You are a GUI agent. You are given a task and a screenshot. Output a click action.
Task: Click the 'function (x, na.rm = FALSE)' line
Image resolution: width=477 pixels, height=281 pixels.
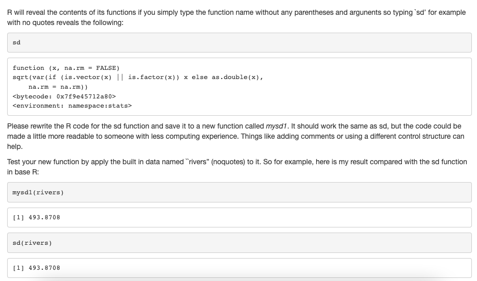tap(66, 68)
